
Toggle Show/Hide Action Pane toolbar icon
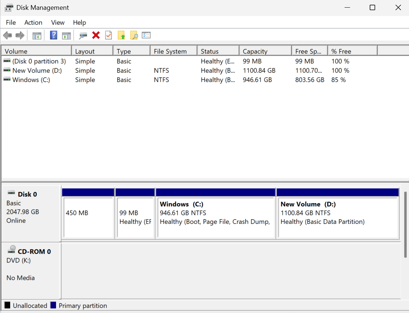(66, 35)
